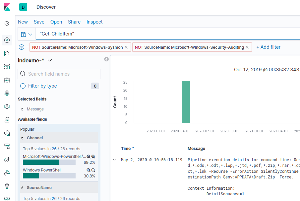The height and width of the screenshot is (201, 300).
Task: Click the Search field names box
Action: click(59, 74)
